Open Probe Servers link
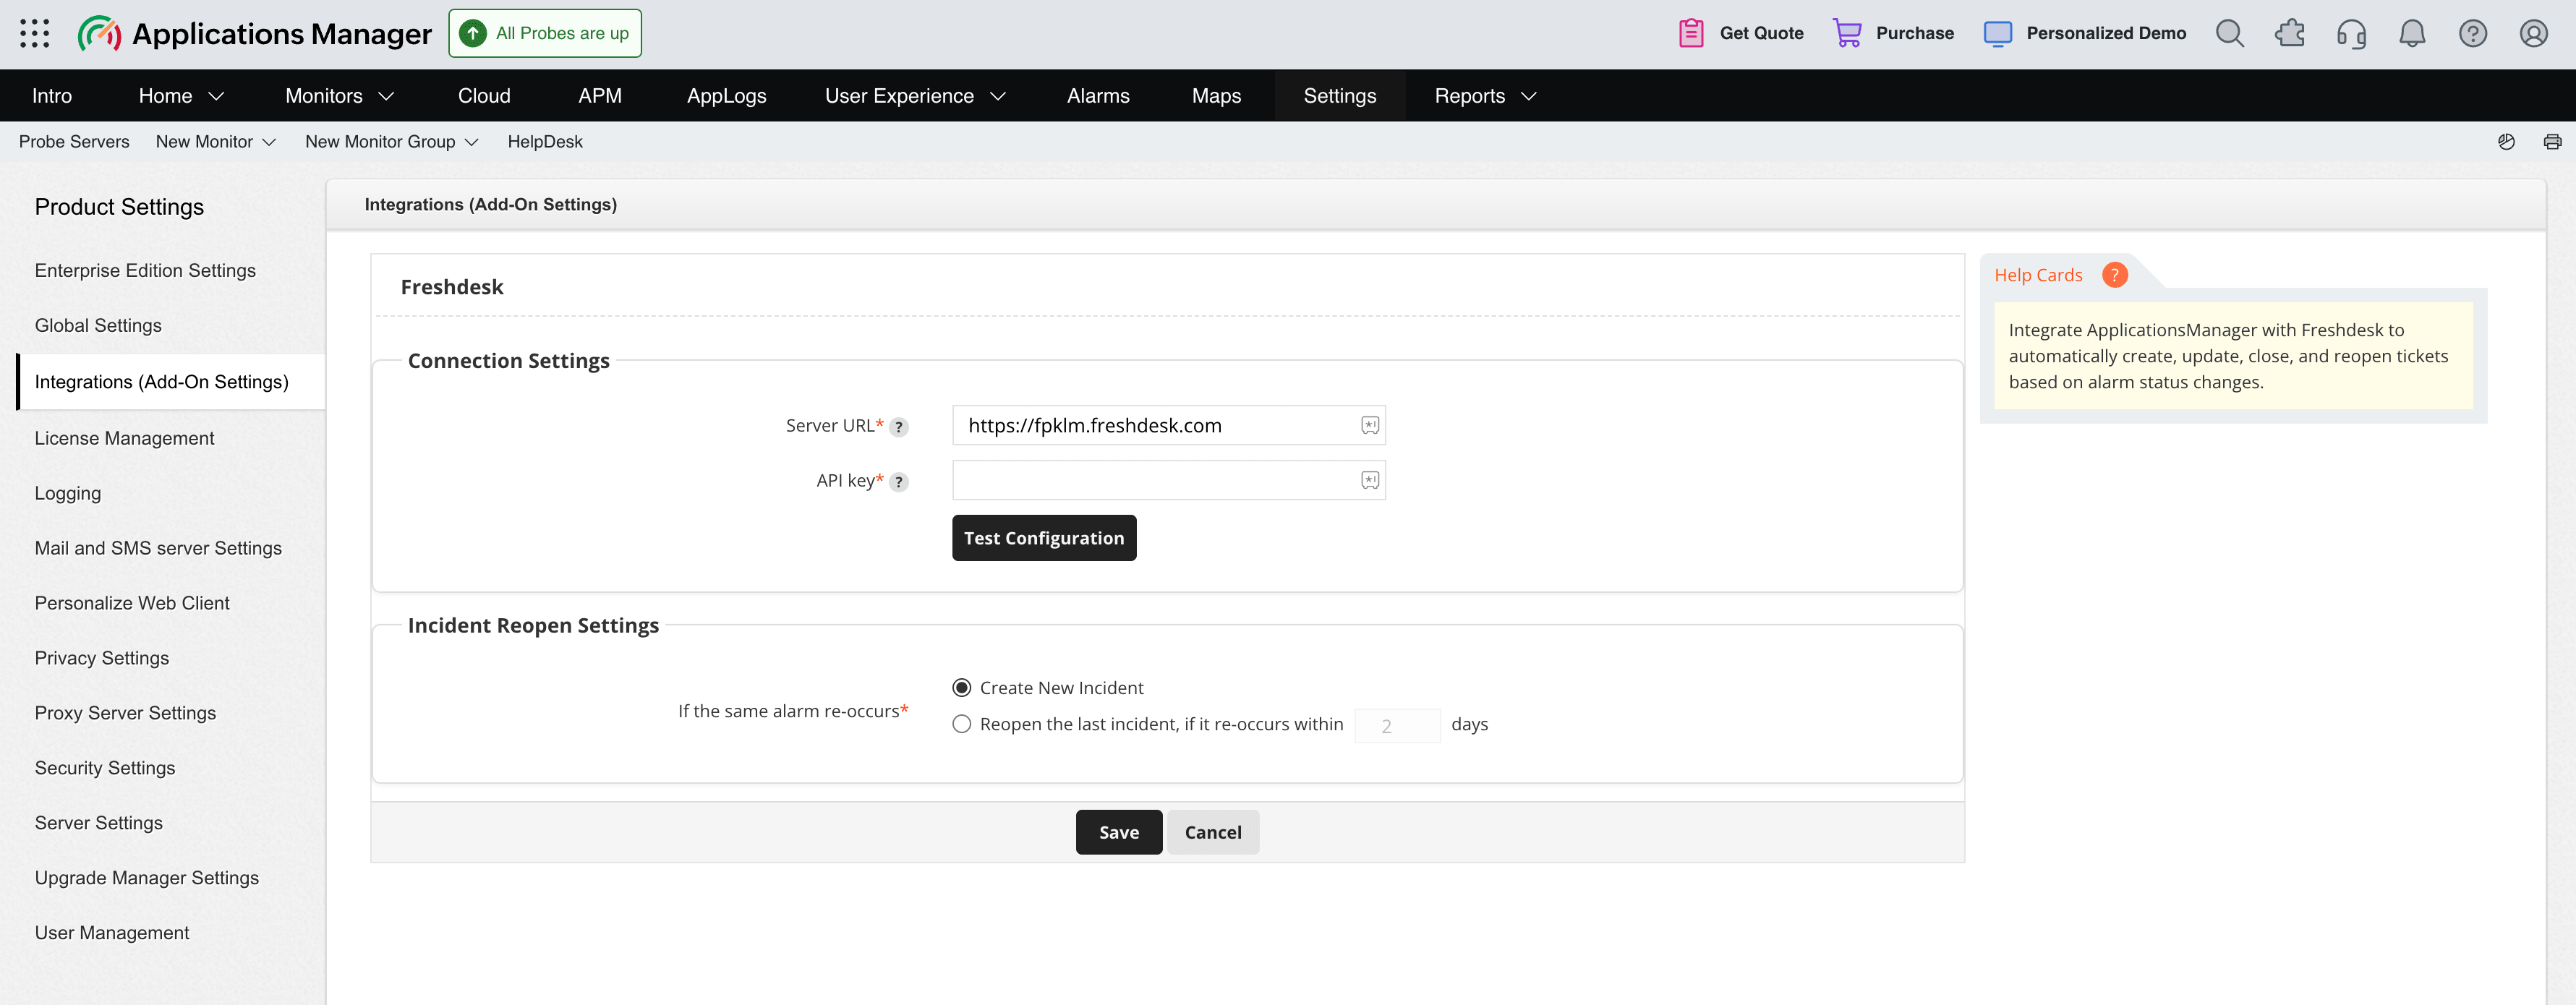This screenshot has width=2576, height=1005. tap(74, 142)
